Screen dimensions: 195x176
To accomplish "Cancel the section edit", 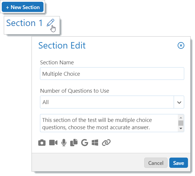I will (156, 163).
